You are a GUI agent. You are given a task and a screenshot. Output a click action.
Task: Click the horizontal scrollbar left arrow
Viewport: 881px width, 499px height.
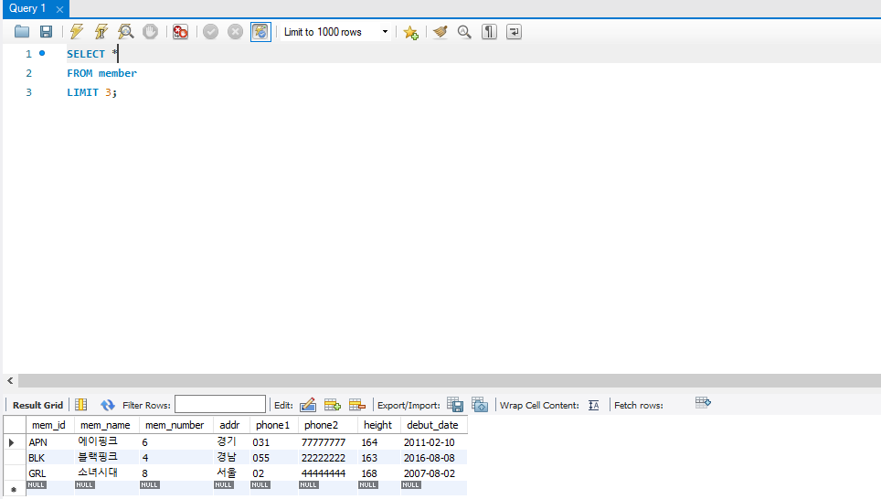coord(10,380)
